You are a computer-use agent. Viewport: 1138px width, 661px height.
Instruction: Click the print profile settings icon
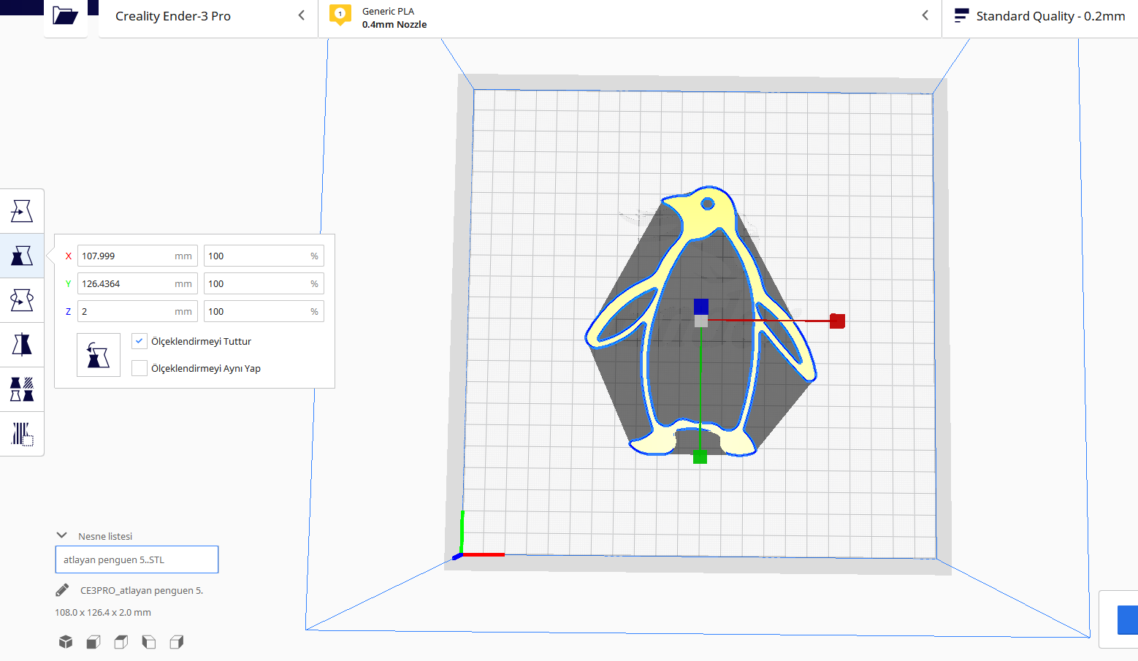[961, 16]
